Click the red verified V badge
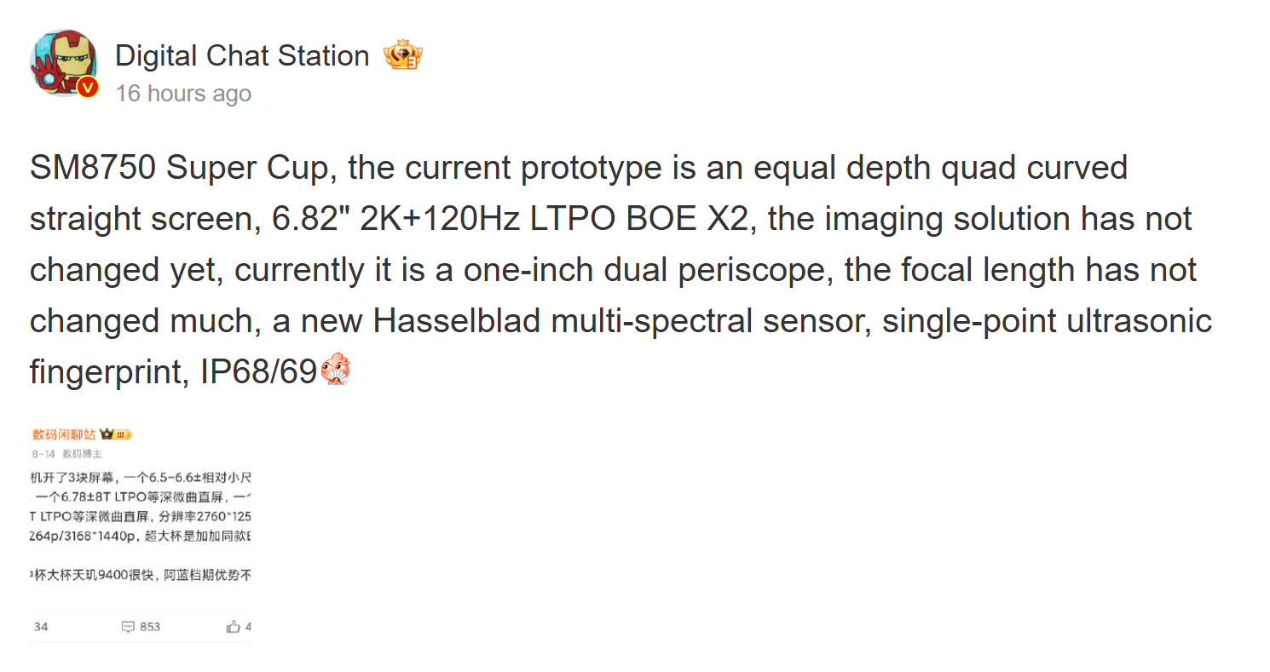The width and height of the screenshot is (1270, 672). click(87, 87)
